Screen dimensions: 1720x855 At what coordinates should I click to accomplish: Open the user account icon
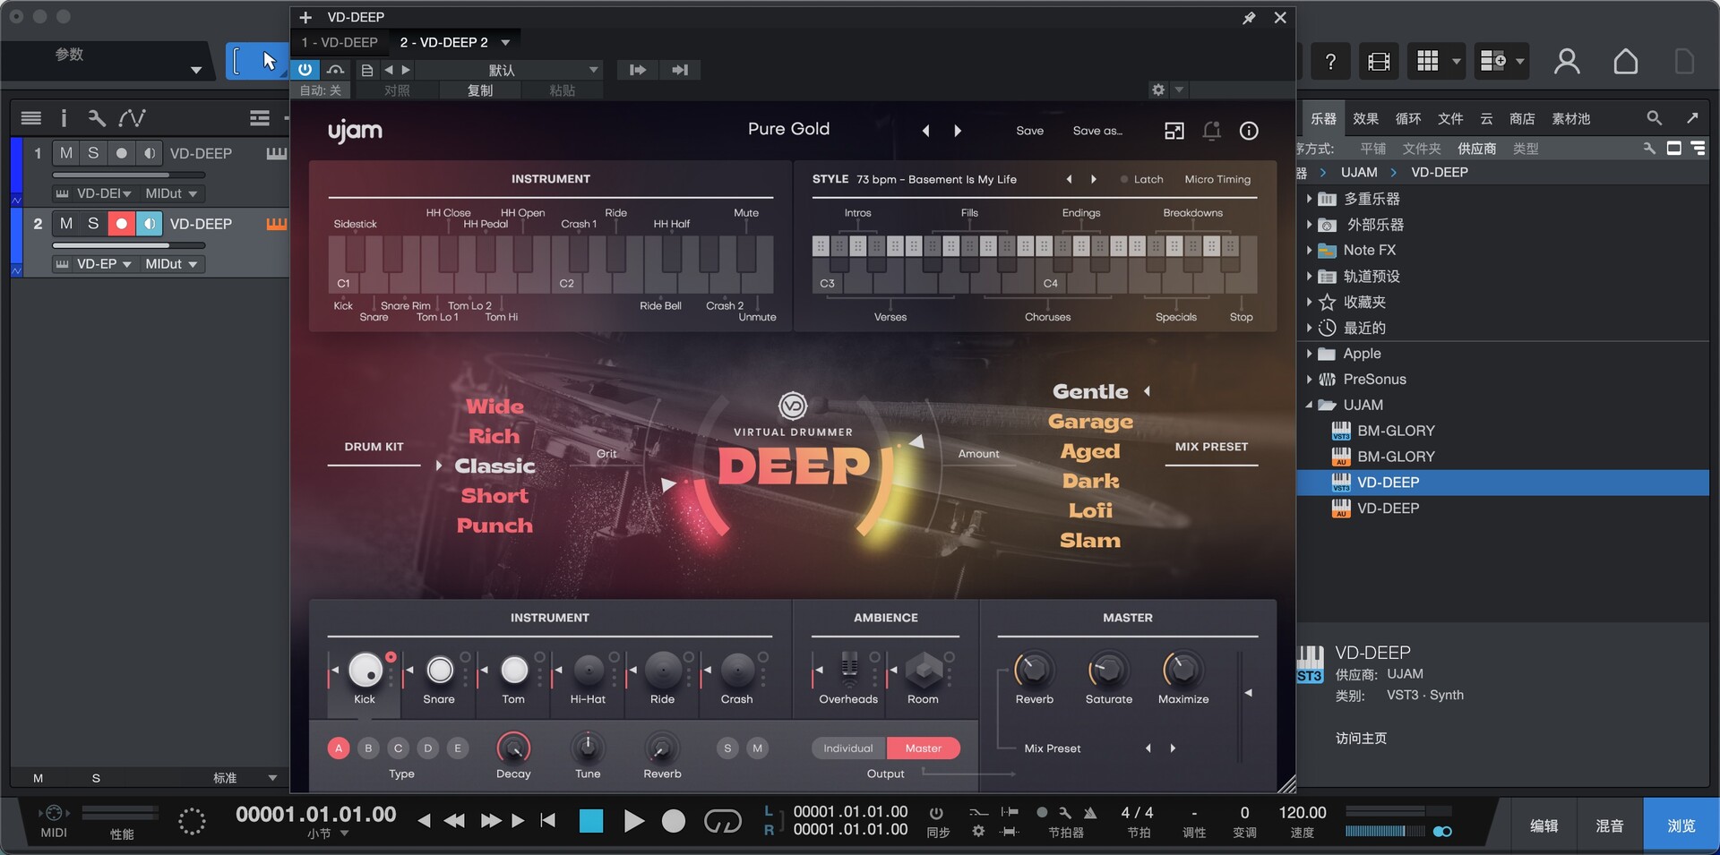pyautogui.click(x=1567, y=61)
